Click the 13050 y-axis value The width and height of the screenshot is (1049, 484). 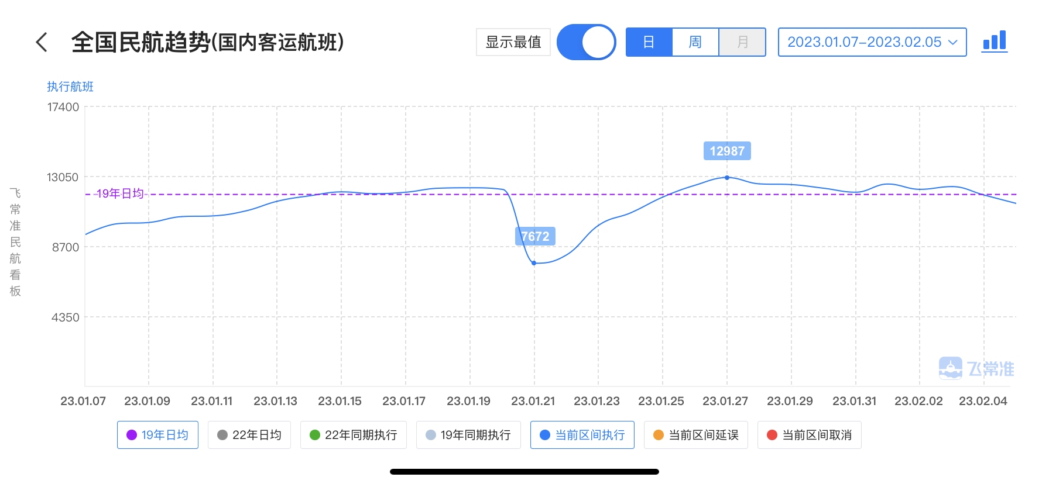pos(63,177)
